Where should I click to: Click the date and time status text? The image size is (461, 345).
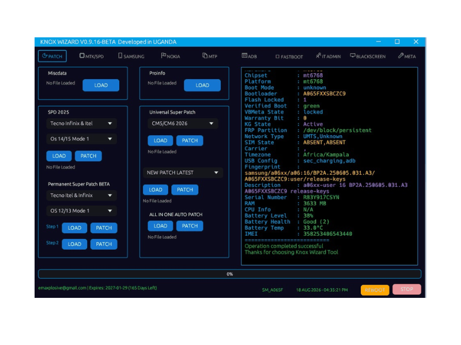coord(322,290)
